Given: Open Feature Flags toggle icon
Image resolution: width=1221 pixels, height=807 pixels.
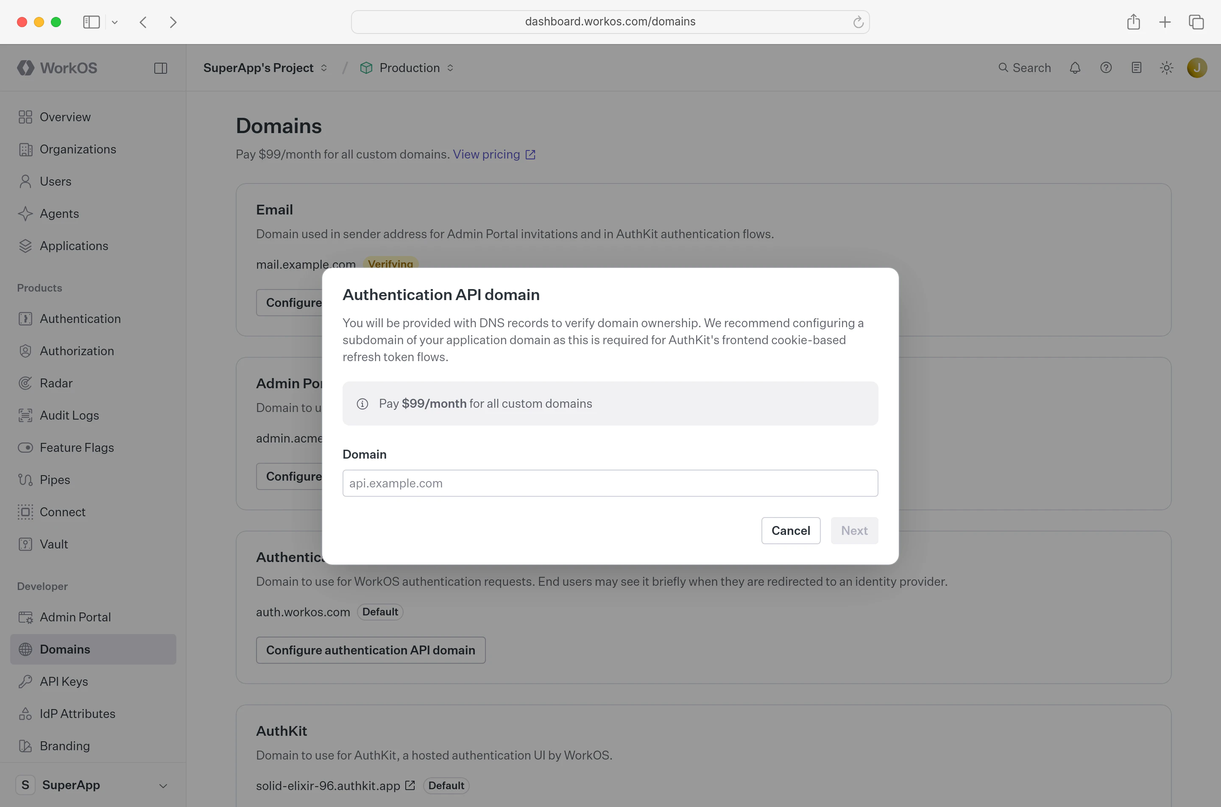Looking at the screenshot, I should click(25, 448).
